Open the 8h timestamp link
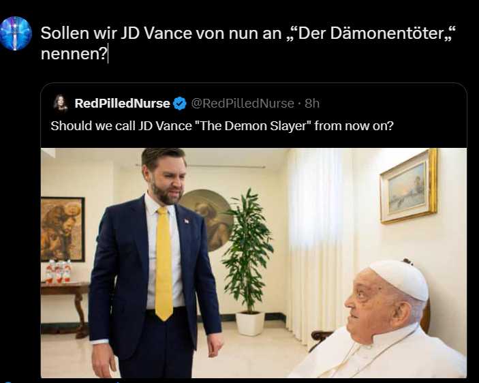 pyautogui.click(x=312, y=104)
